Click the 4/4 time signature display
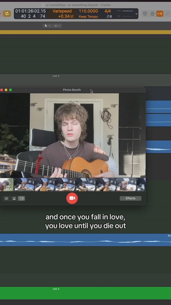 tap(108, 11)
